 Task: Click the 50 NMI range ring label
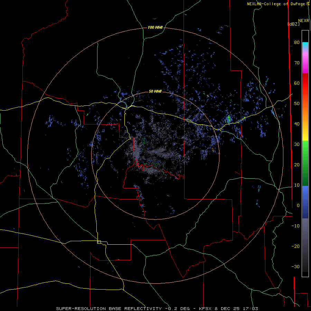155,91
